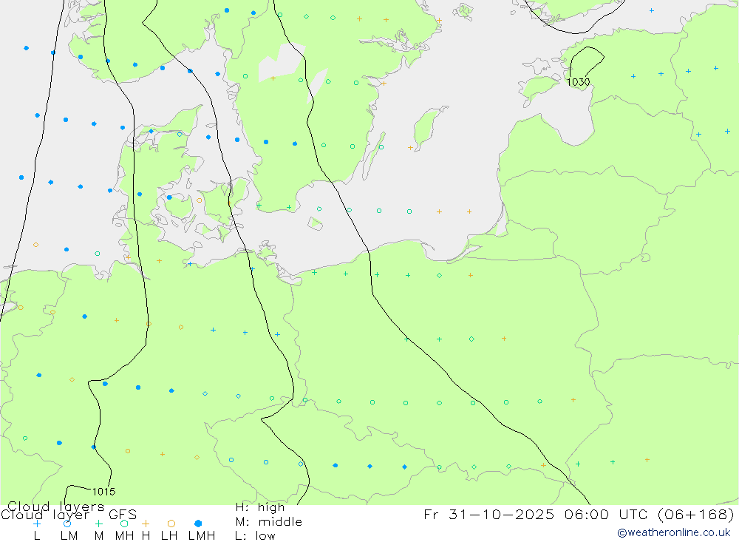The height and width of the screenshot is (542, 739).
Task: Click the filled blue LMH legend symbol
Action: (x=198, y=524)
